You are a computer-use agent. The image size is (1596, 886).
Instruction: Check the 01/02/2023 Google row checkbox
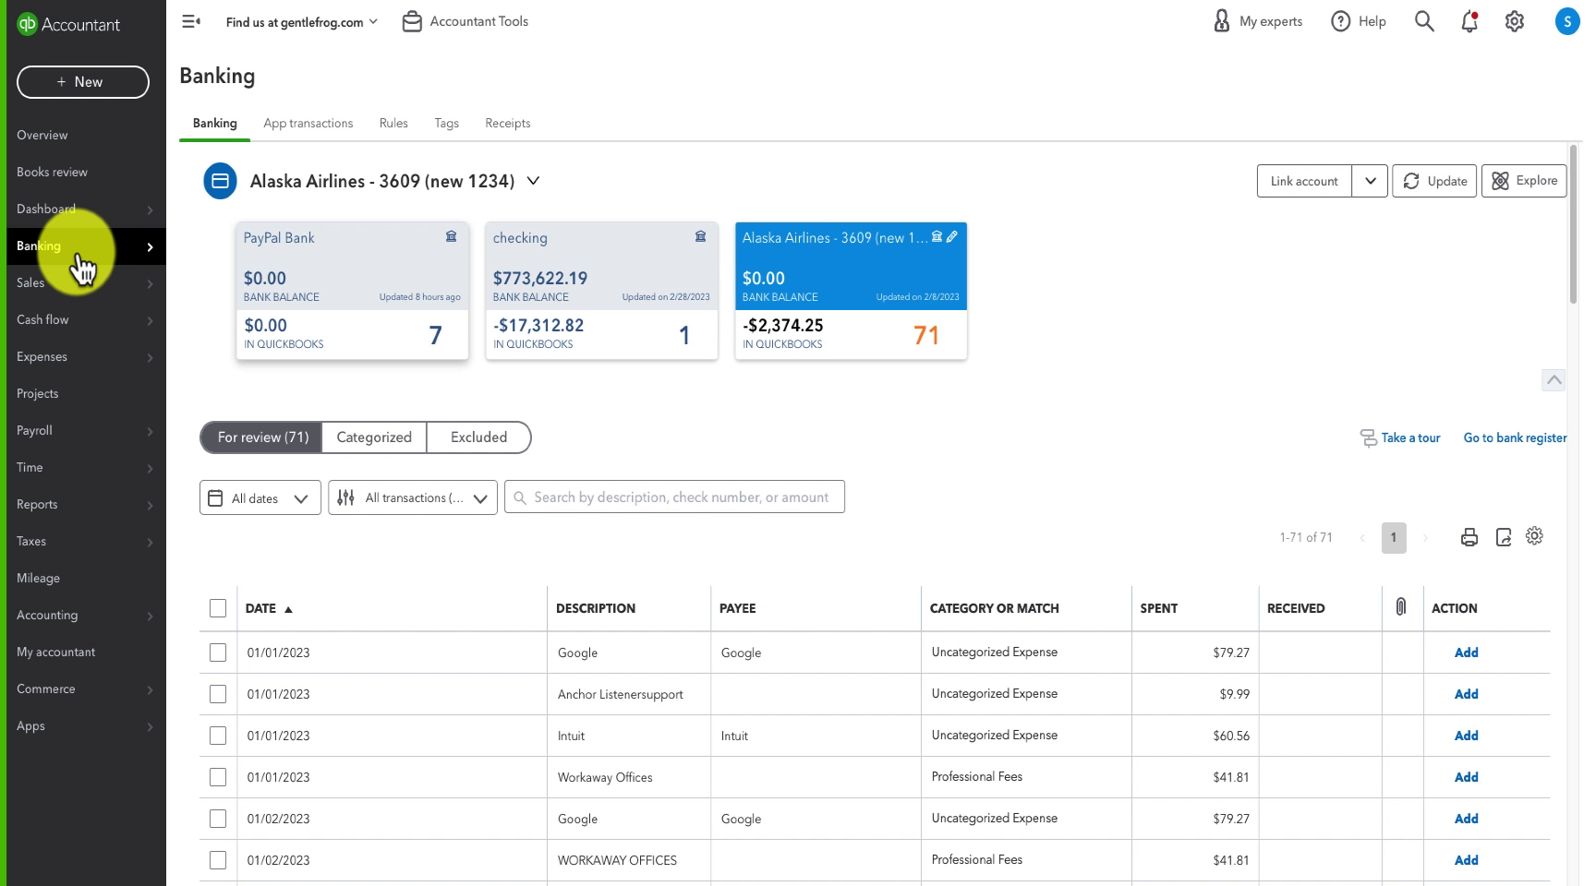point(218,819)
